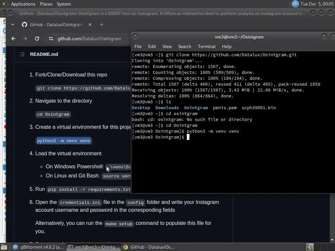Minimize the Chrome browser window

(313, 13)
